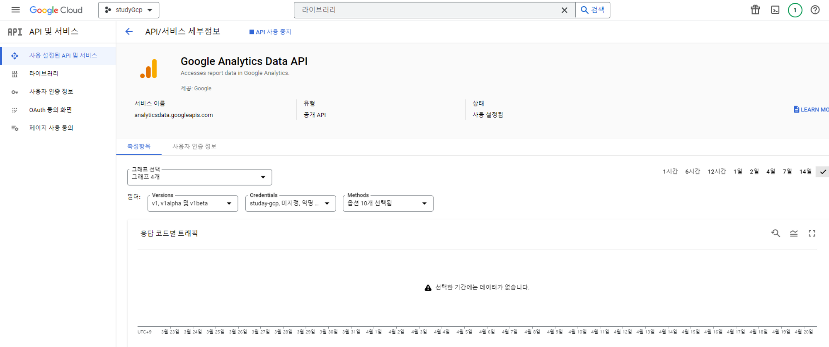Select the 1시간 time range
This screenshot has height=347, width=829.
tap(670, 171)
